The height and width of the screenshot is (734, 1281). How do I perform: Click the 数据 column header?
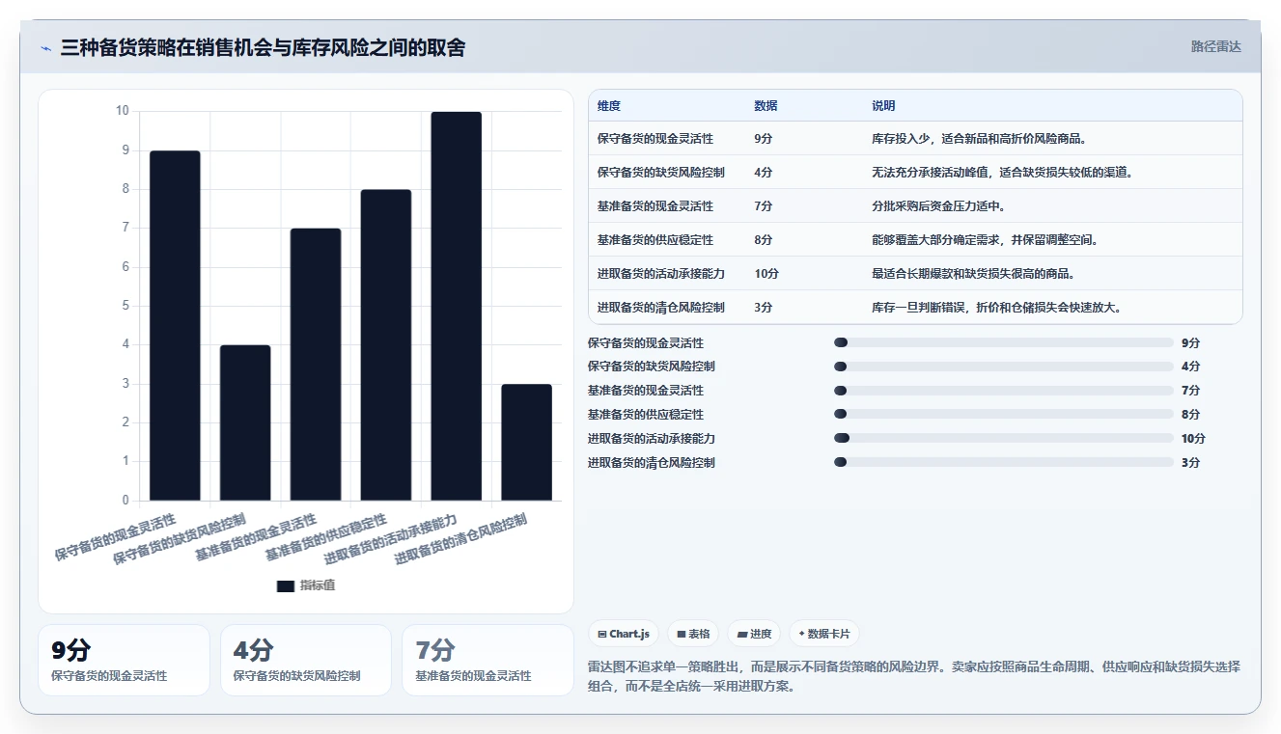click(x=766, y=105)
